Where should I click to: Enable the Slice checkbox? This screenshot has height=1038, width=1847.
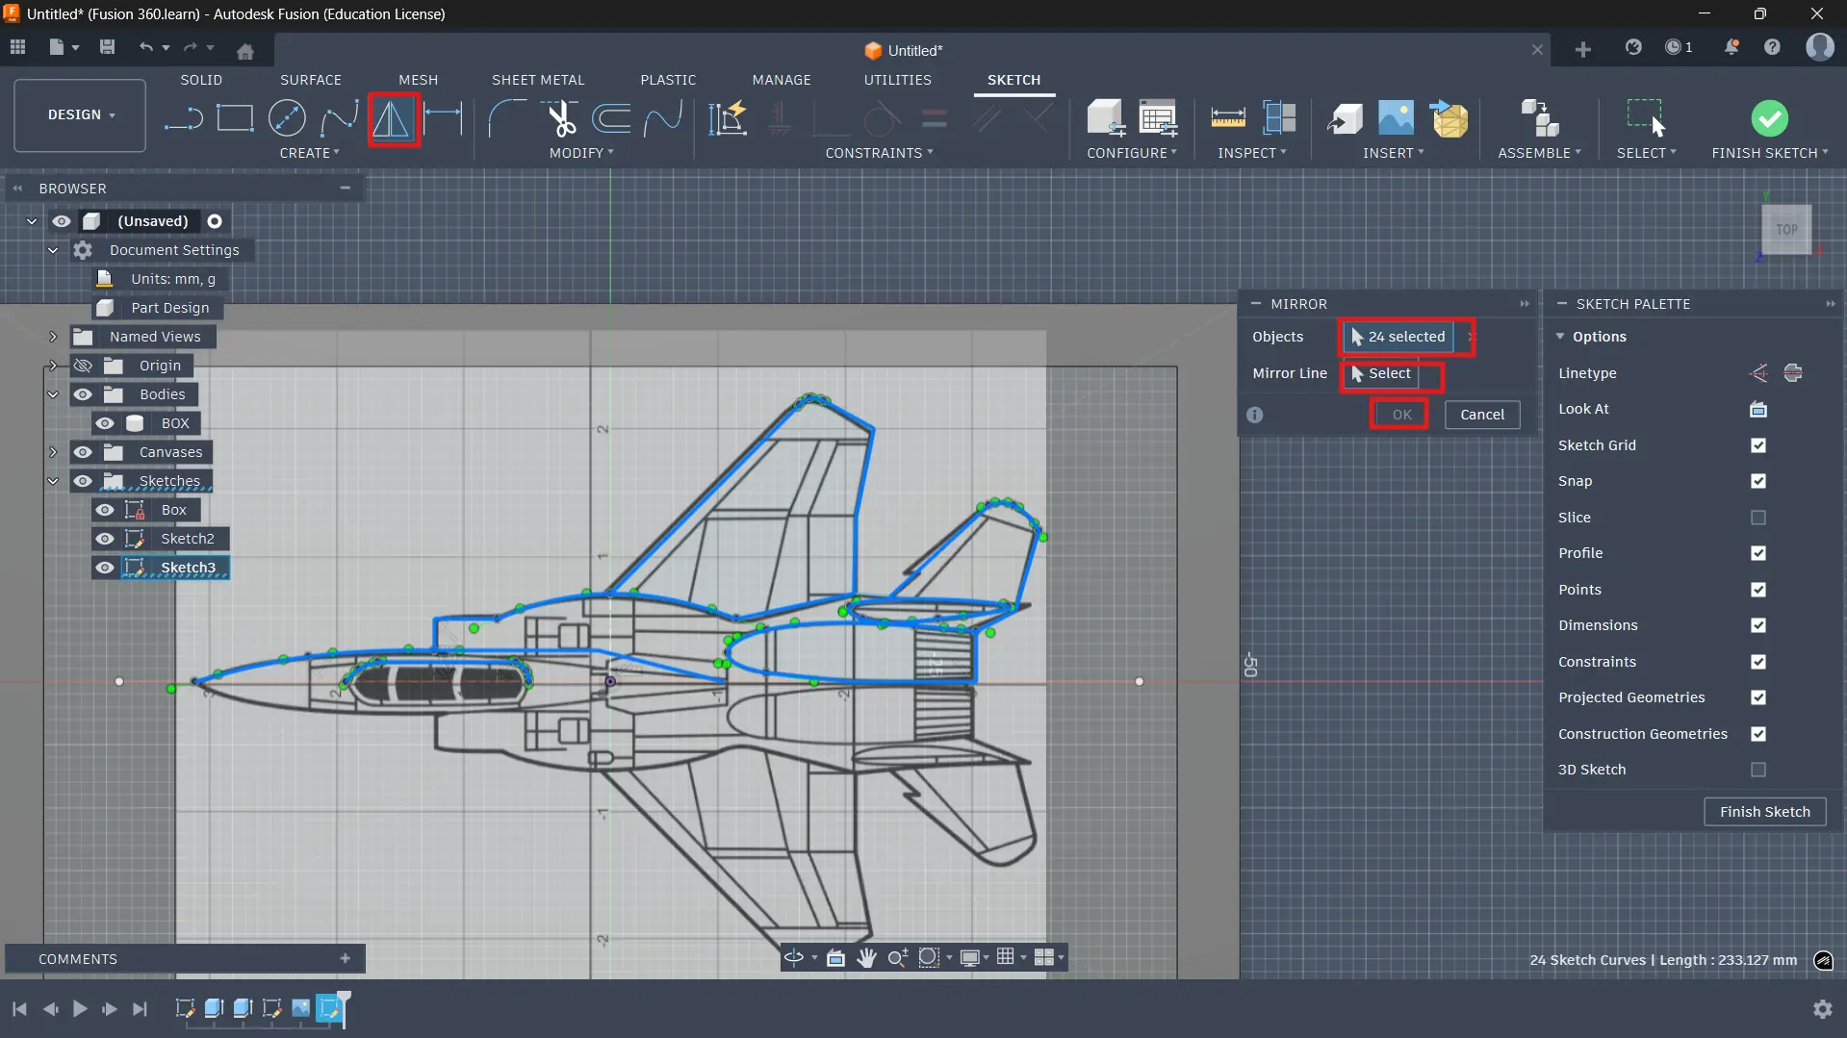coord(1757,518)
